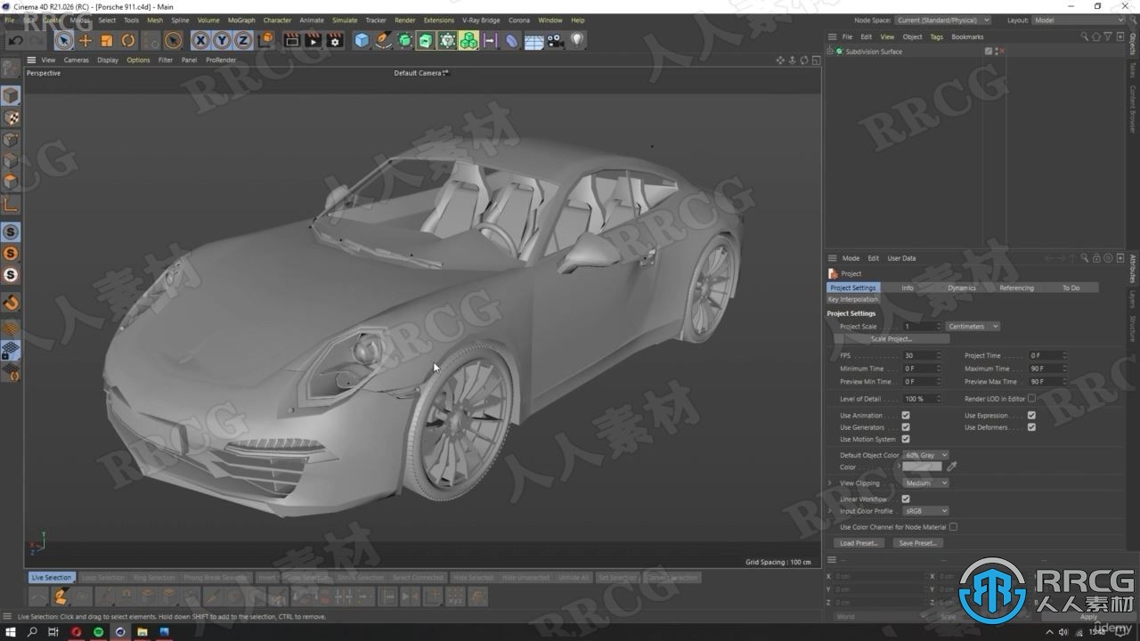Click the Coordinate System cube icon
Screen dimensions: 1140x641
(265, 40)
